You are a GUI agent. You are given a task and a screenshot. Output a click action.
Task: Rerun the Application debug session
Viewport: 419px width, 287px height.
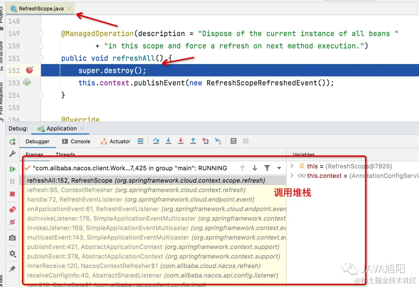[12, 142]
